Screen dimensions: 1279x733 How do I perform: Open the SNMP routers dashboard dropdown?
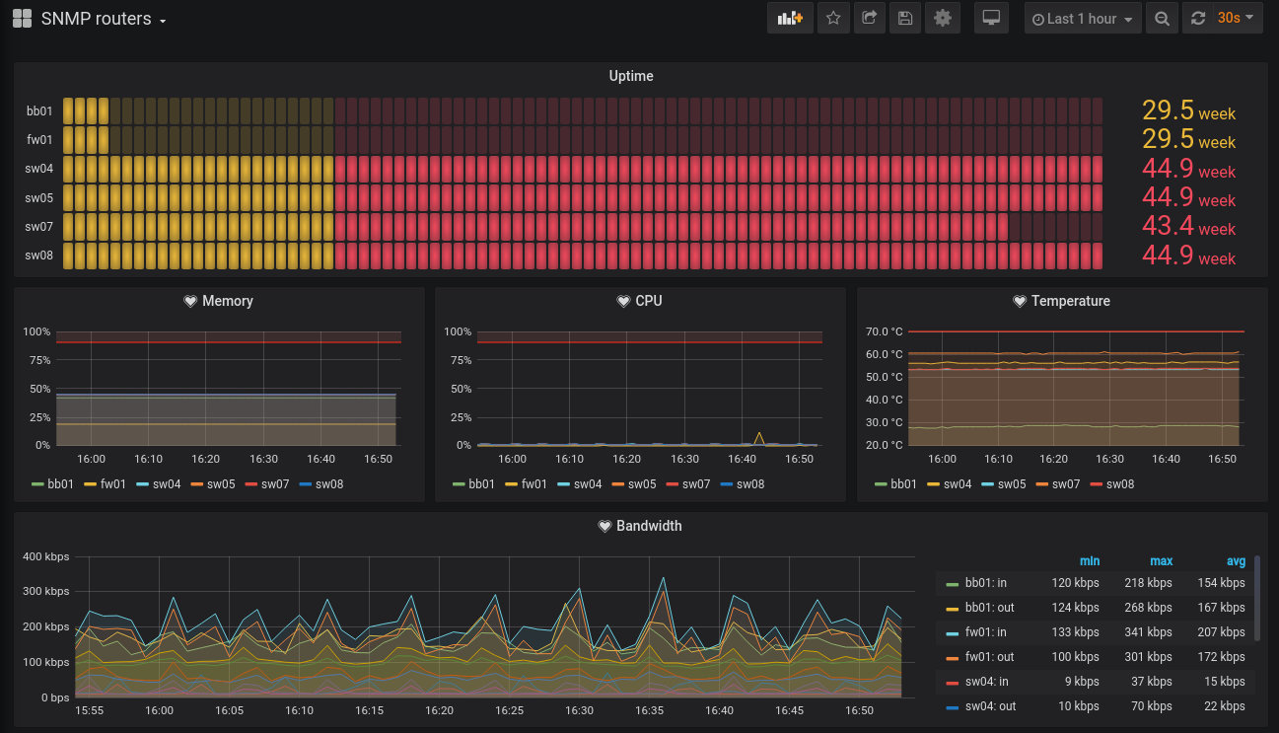pyautogui.click(x=104, y=19)
